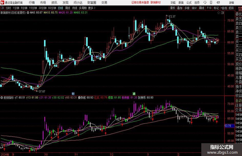The width and height of the screenshot is (242, 156).
Task: Click the 粉持股 61.20 value
Action: click(130, 98)
